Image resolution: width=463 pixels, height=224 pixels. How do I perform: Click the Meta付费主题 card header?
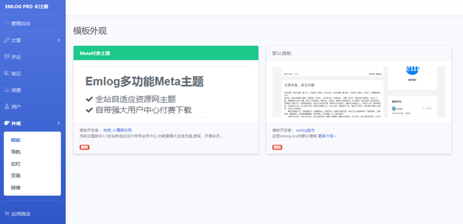pyautogui.click(x=166, y=53)
